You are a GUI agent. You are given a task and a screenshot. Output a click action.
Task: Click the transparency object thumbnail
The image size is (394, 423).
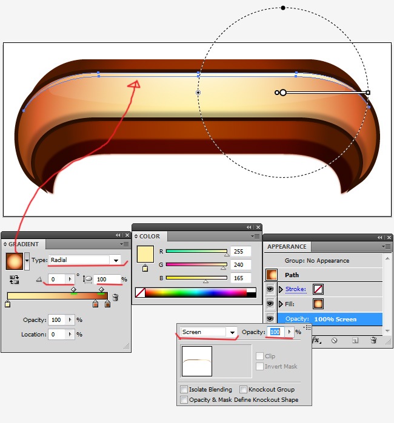click(x=197, y=361)
